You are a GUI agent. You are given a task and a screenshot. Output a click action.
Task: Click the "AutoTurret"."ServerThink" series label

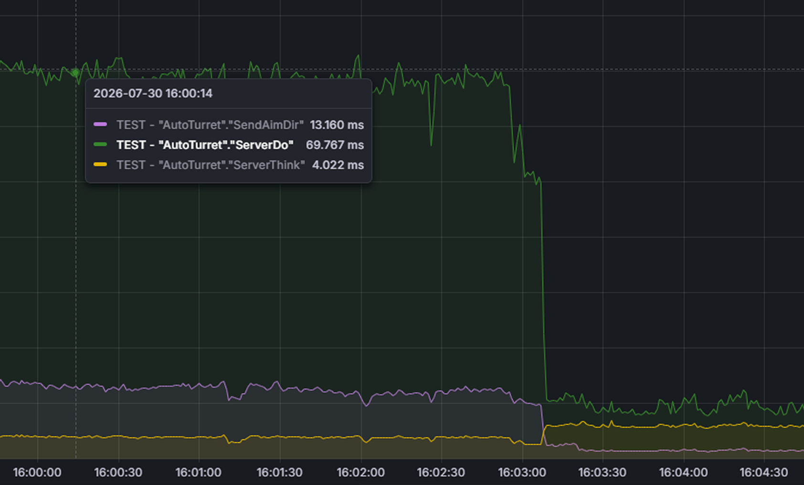(211, 165)
